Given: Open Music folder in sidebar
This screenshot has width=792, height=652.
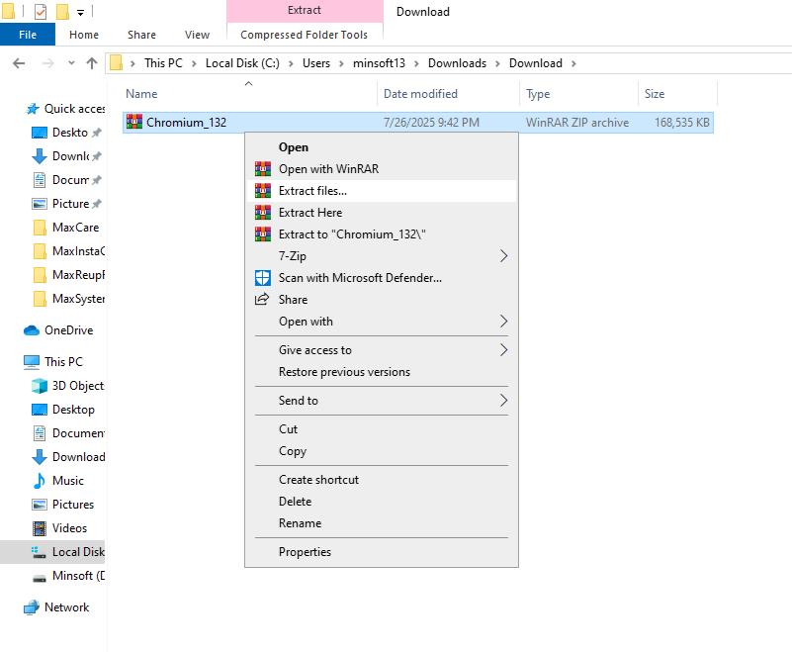Looking at the screenshot, I should 58,481.
